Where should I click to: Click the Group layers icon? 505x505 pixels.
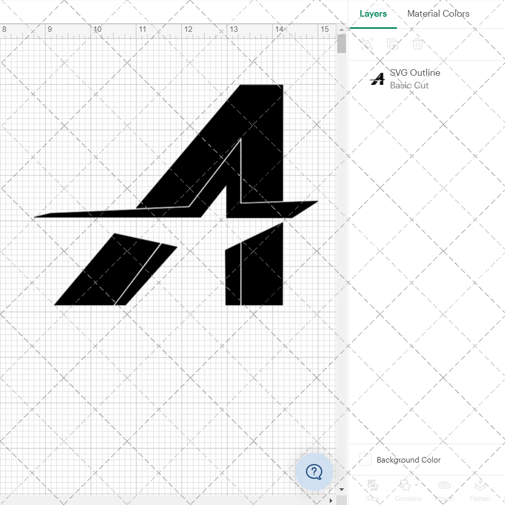pyautogui.click(x=367, y=44)
